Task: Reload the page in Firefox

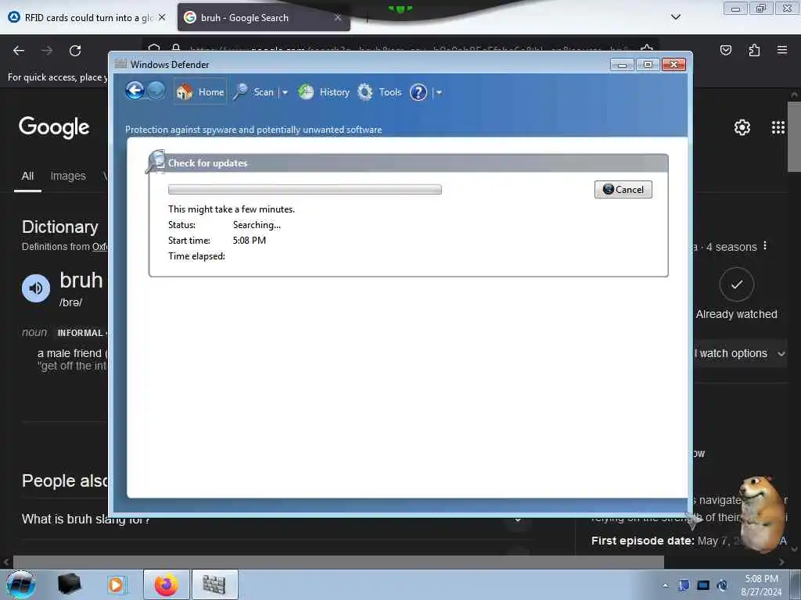Action: (75, 51)
